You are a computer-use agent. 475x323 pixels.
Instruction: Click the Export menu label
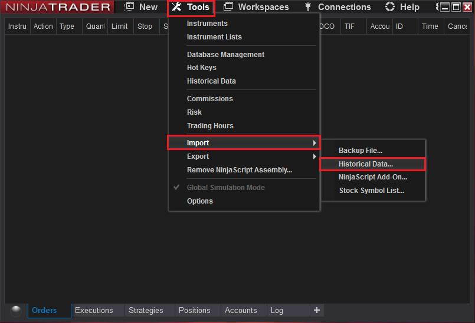pos(198,156)
